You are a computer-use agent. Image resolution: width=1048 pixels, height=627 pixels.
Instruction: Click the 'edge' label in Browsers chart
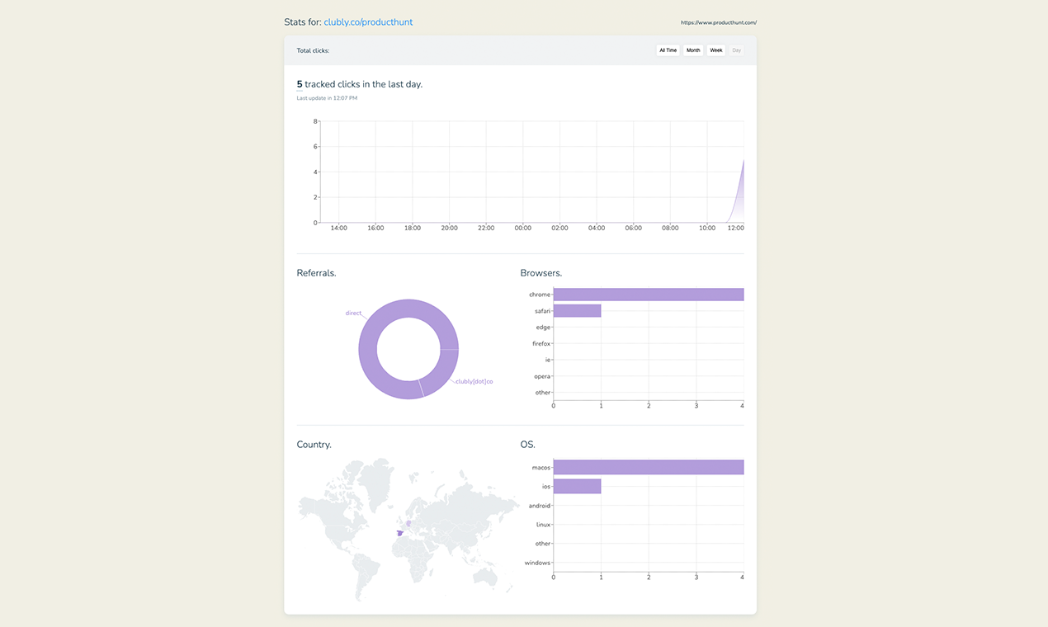[x=543, y=328]
